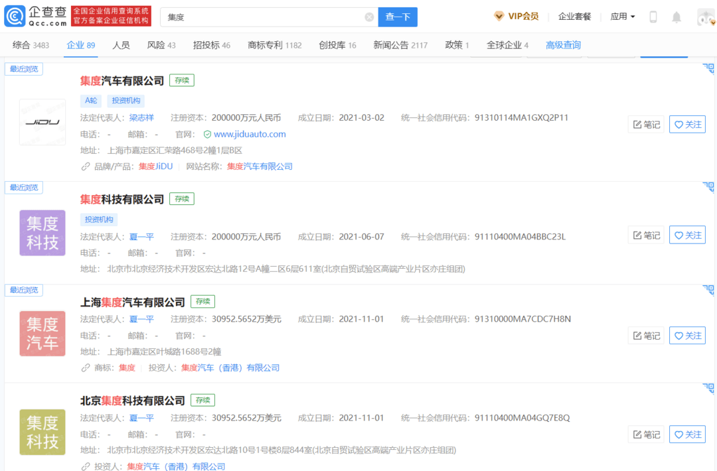Open 夏一平 for 集度科技有限公司
Screen dimensions: 717x471
pyautogui.click(x=141, y=237)
